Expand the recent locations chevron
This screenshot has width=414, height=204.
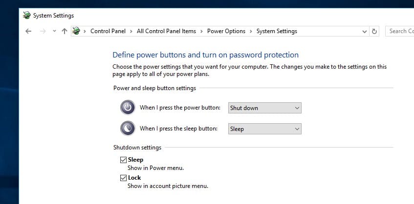[x=54, y=31]
